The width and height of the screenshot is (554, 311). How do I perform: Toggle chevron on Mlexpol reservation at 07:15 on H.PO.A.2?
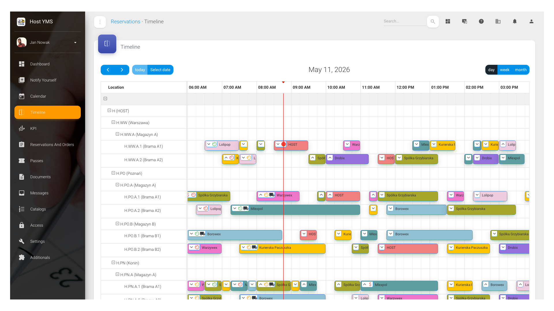pos(235,208)
